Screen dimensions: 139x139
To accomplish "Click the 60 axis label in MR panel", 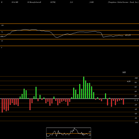I will pyautogui.click(x=136, y=87).
